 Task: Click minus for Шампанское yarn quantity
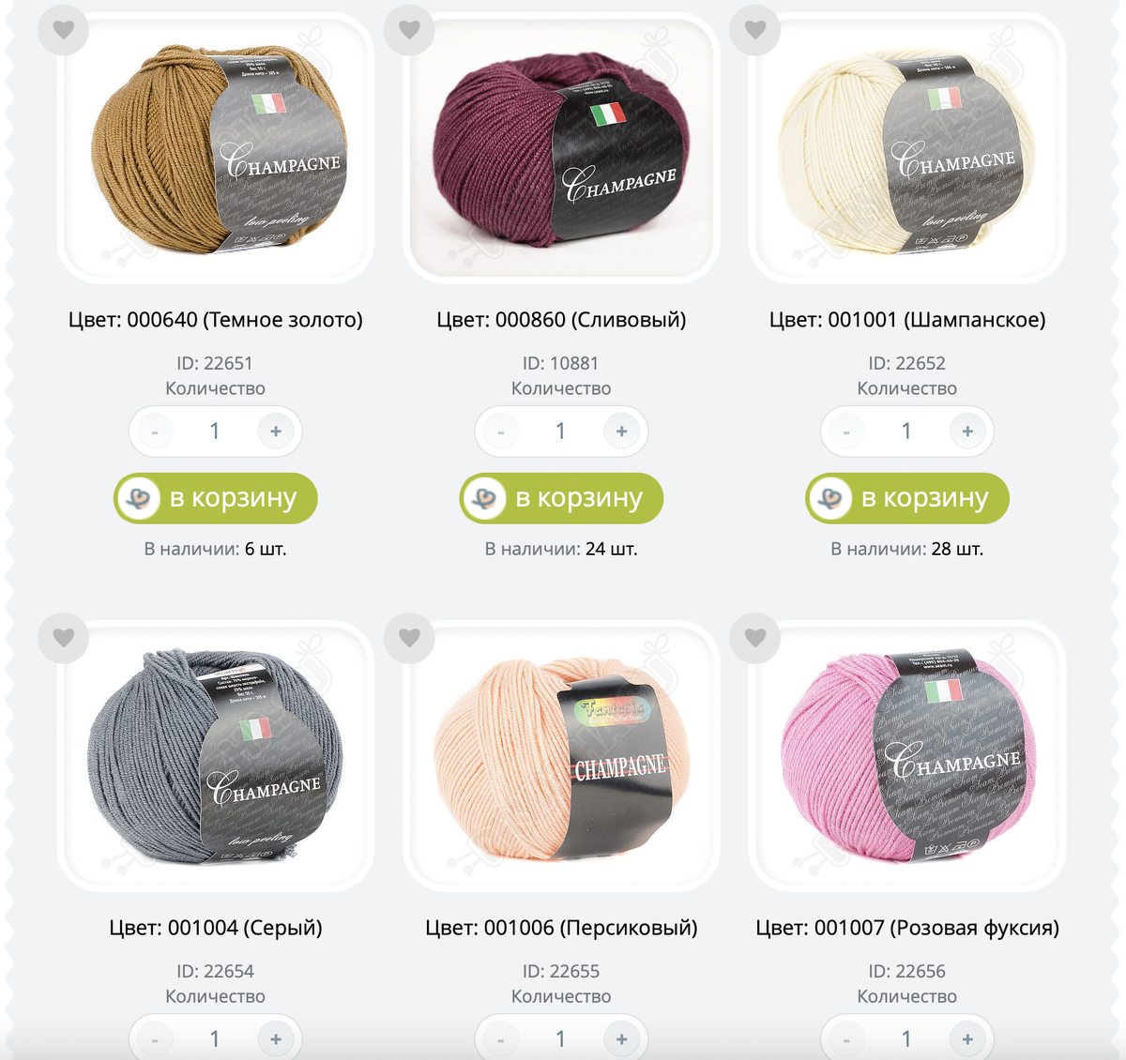[846, 432]
